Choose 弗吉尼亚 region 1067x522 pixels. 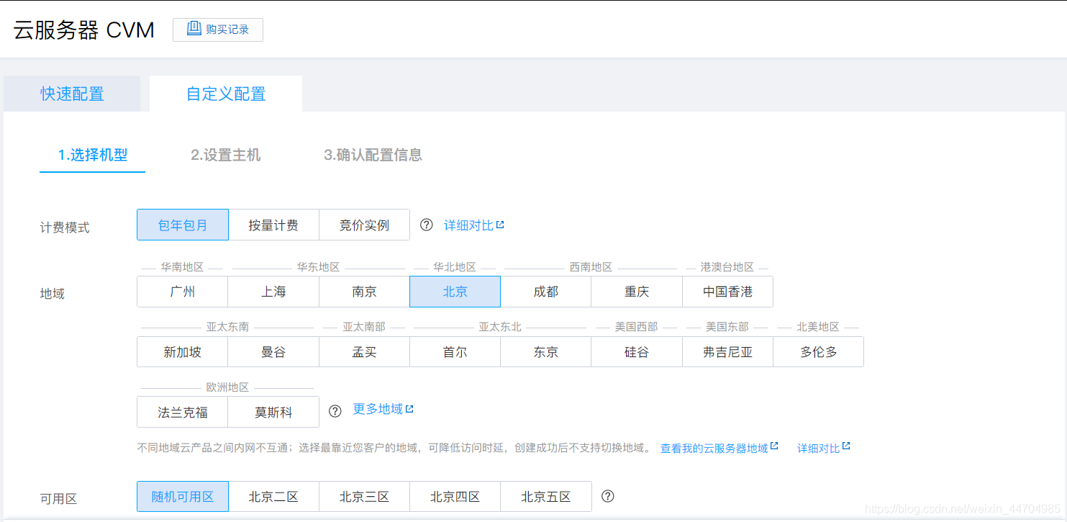tap(727, 352)
